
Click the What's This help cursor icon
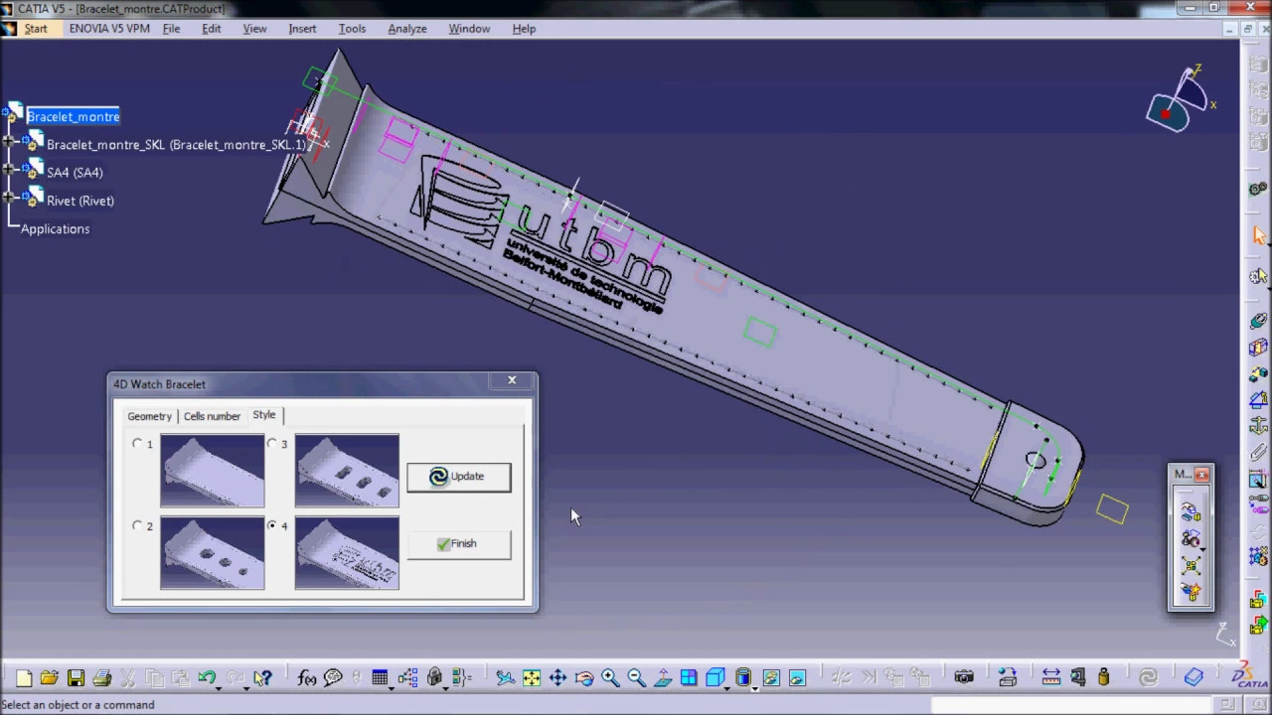click(262, 678)
